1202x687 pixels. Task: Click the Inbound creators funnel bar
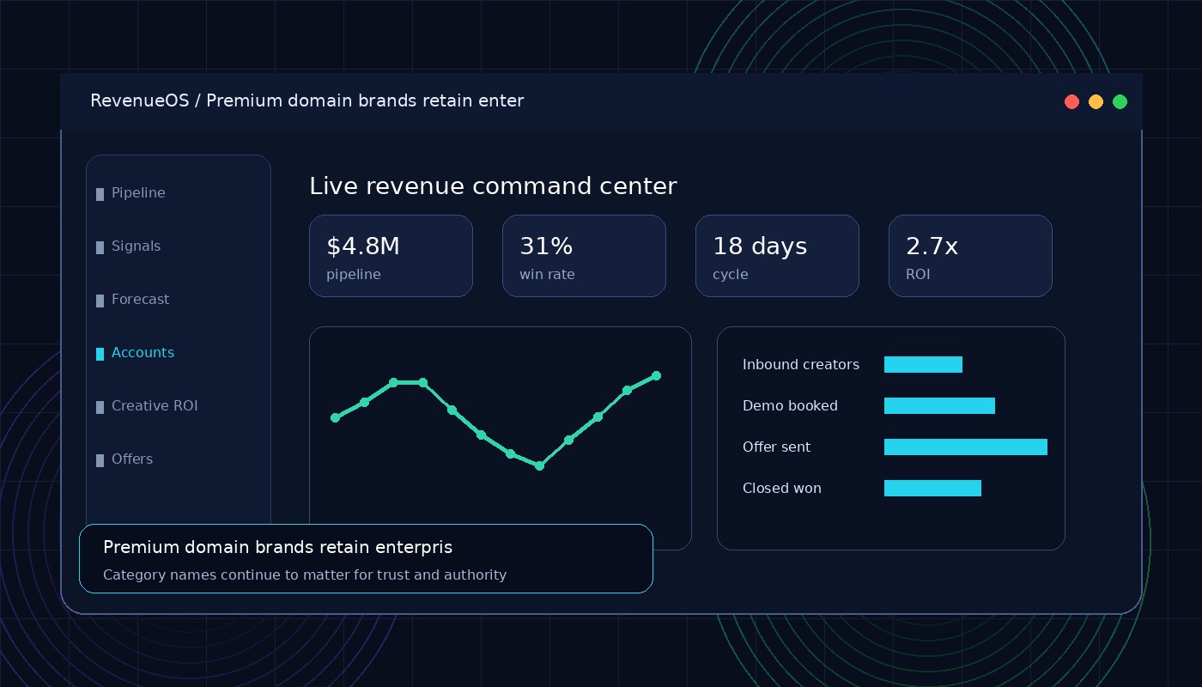(923, 364)
